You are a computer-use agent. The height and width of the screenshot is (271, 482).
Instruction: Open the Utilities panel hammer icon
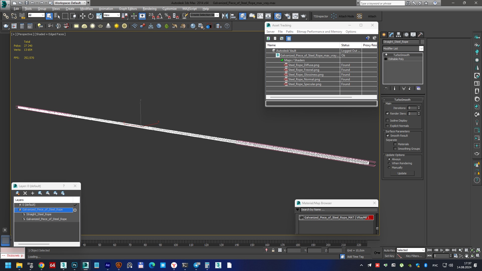coord(420,35)
